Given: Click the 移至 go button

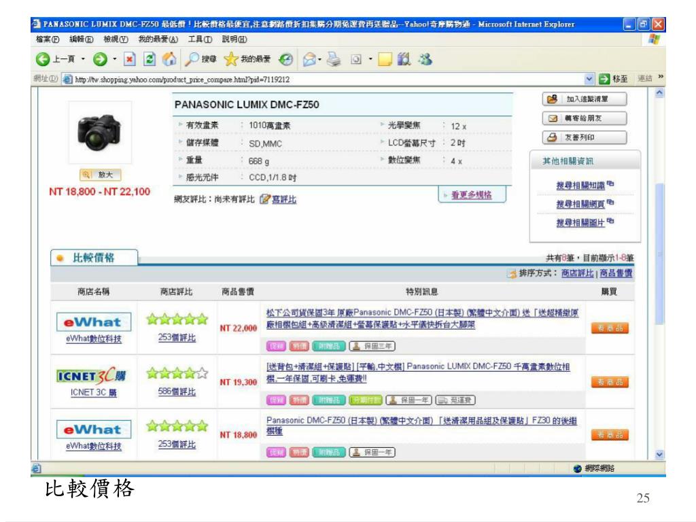Looking at the screenshot, I should click(x=613, y=80).
